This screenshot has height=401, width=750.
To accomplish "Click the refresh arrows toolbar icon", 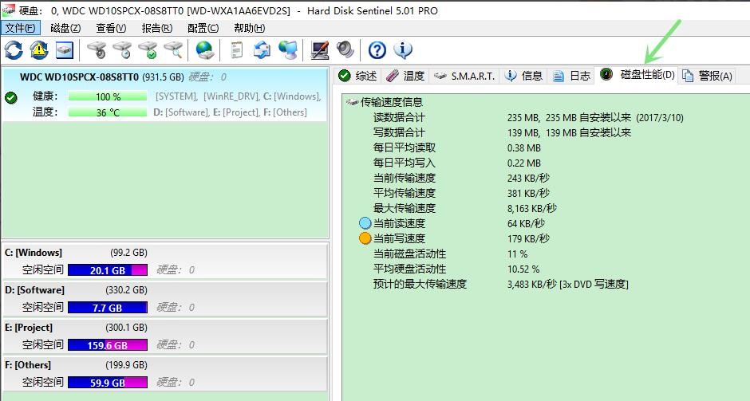I will 14,50.
